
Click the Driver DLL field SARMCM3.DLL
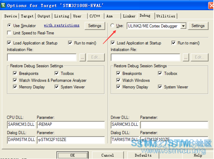(x=125, y=125)
